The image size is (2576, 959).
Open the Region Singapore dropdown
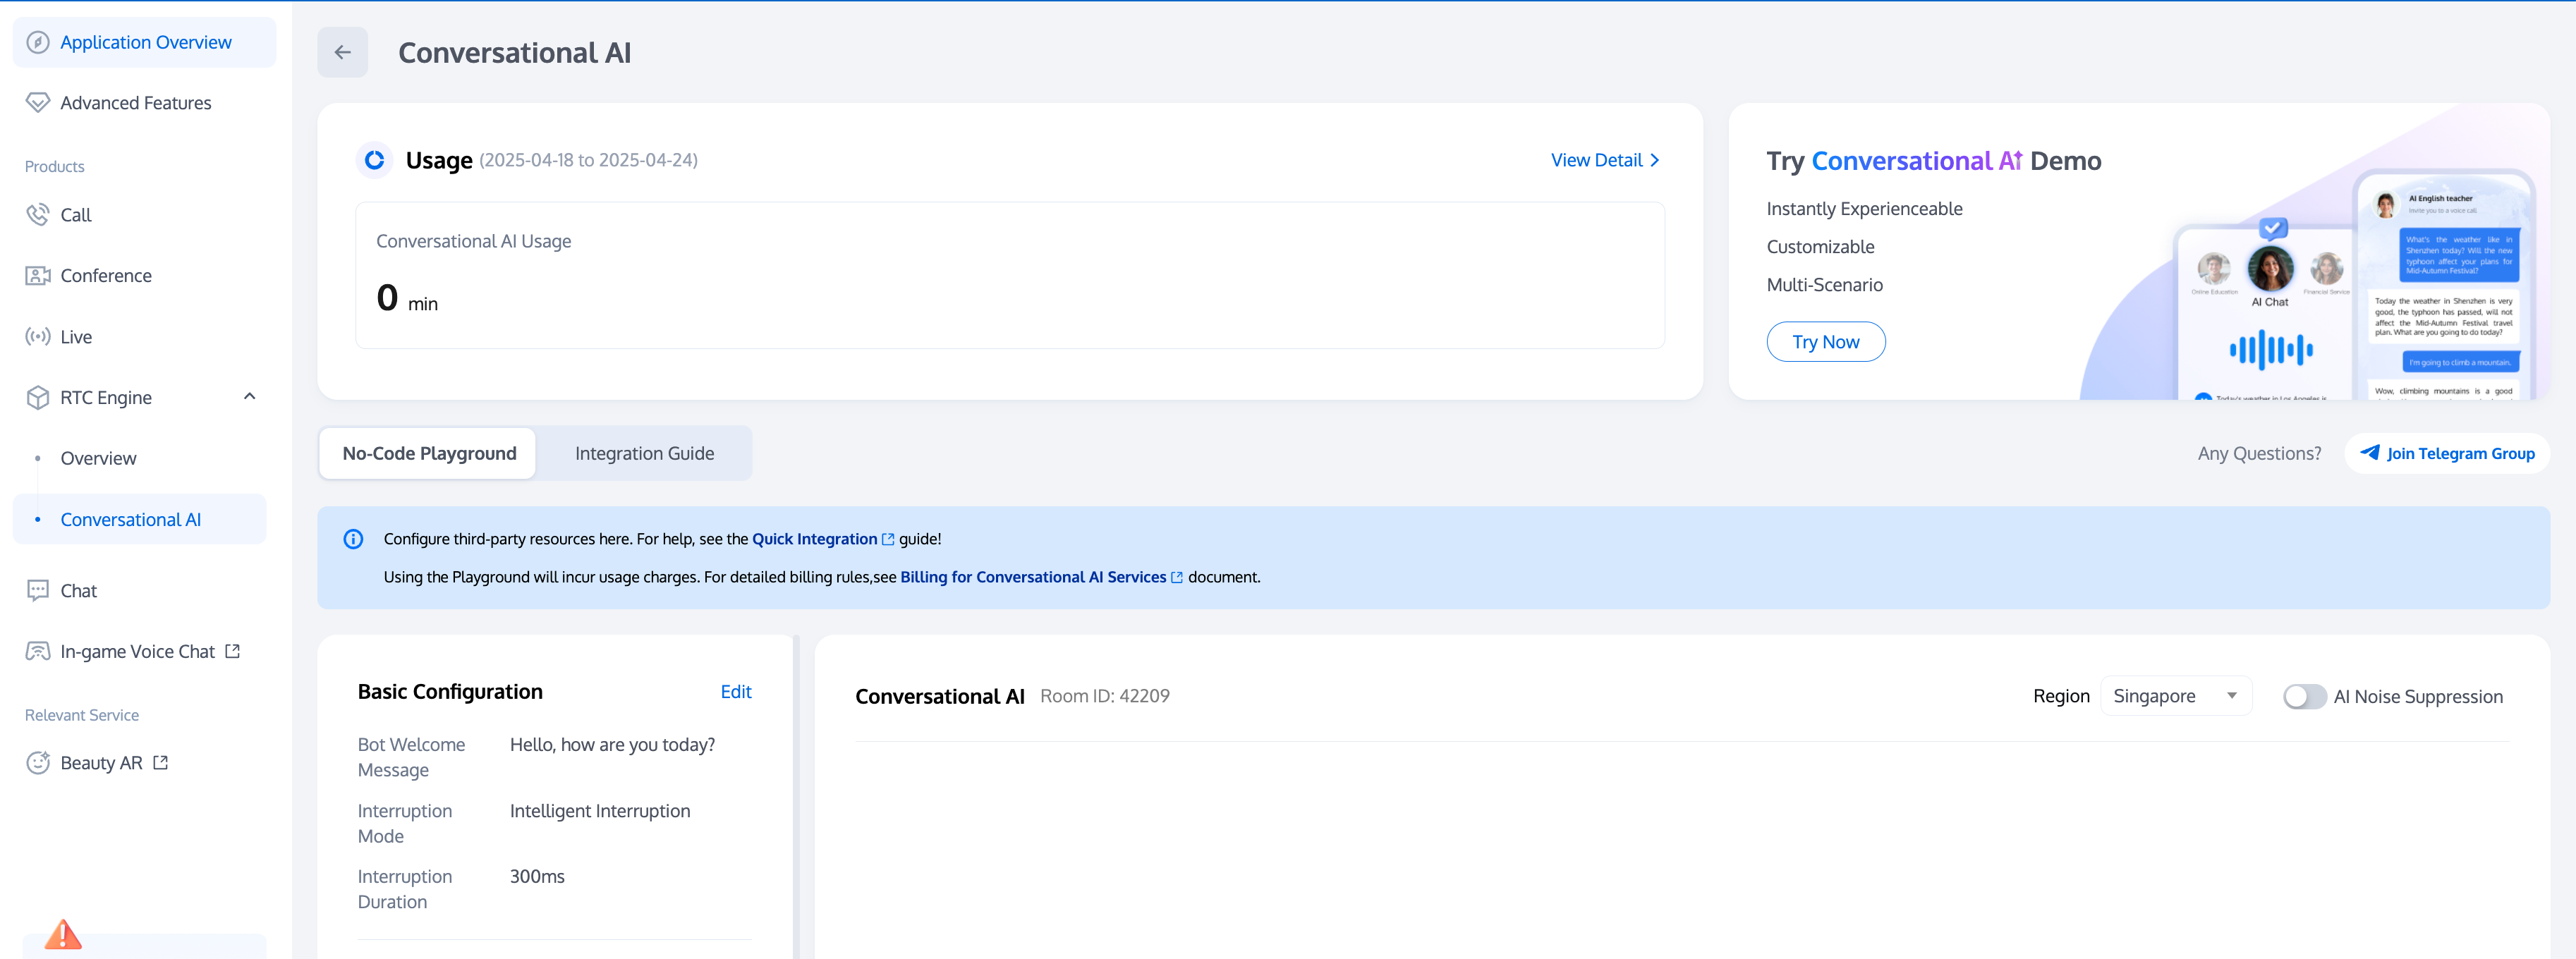[x=2175, y=696]
